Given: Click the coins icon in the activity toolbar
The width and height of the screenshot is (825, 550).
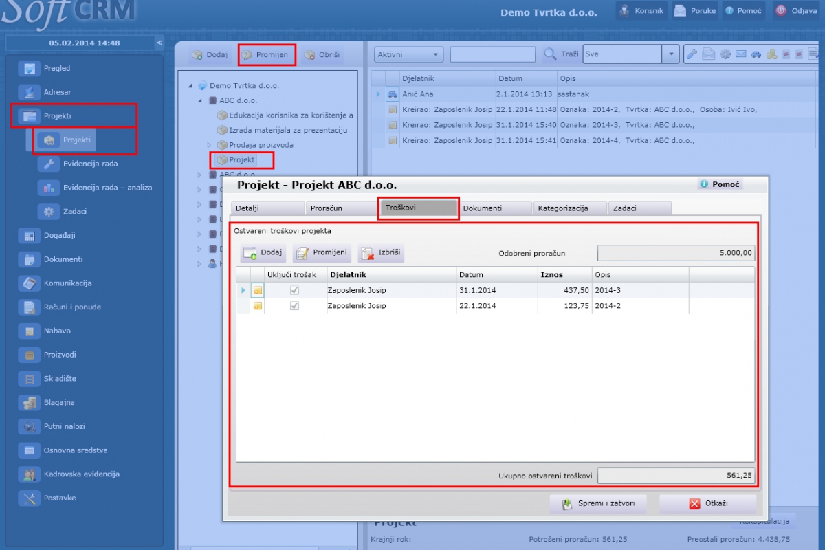Looking at the screenshot, I should (x=772, y=54).
